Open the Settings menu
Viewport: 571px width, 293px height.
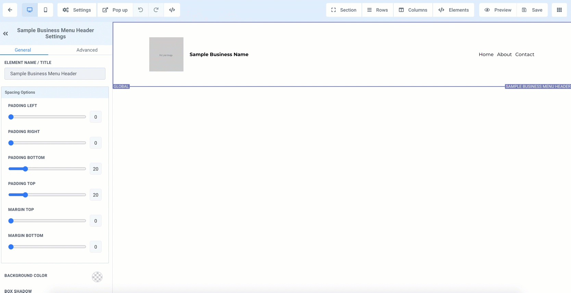coord(77,10)
